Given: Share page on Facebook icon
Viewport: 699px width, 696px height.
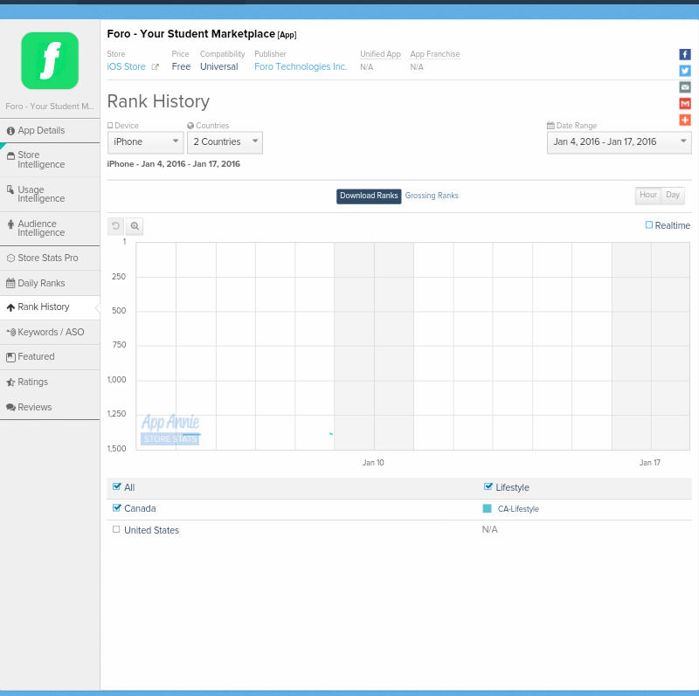Looking at the screenshot, I should pyautogui.click(x=685, y=54).
